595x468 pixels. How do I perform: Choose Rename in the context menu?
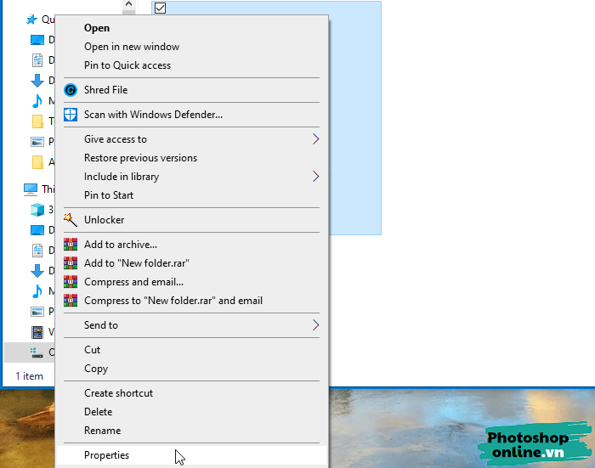click(103, 431)
